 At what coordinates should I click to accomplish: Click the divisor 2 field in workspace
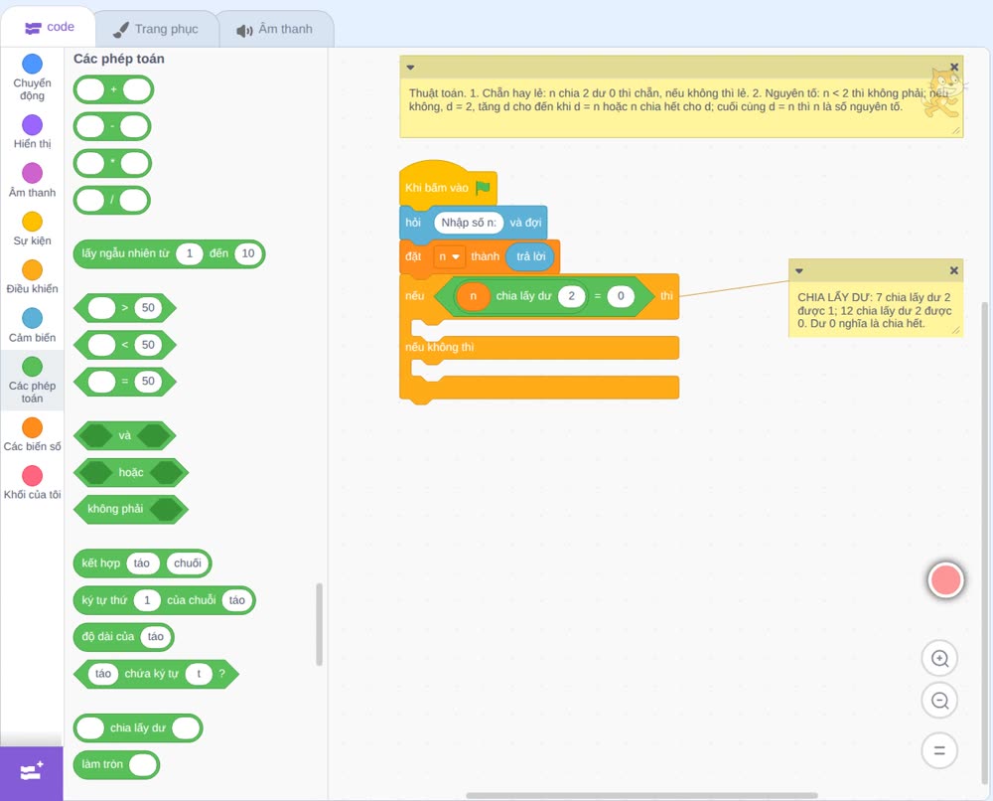coord(571,296)
